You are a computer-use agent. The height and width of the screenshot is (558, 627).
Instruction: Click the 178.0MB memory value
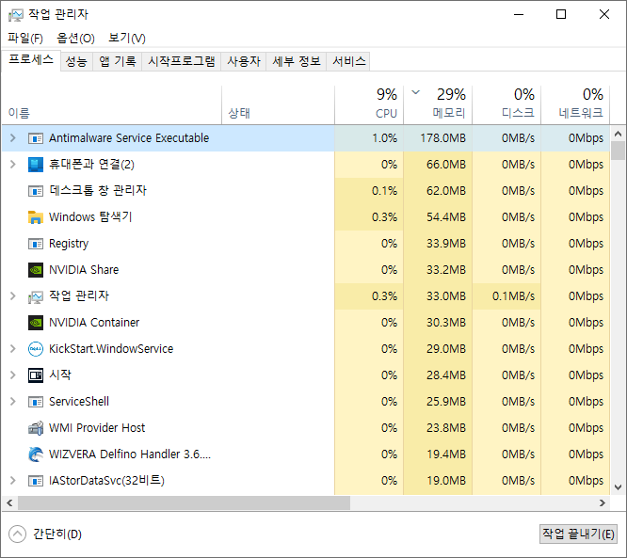443,138
